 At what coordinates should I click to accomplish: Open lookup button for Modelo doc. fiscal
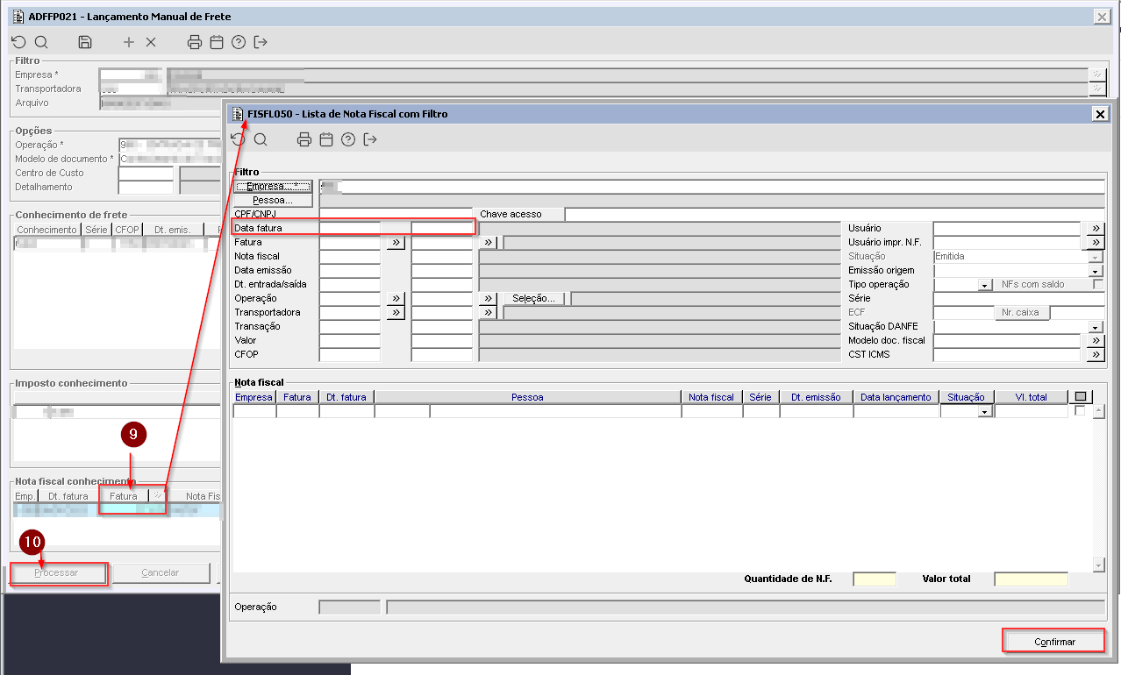(x=1096, y=340)
